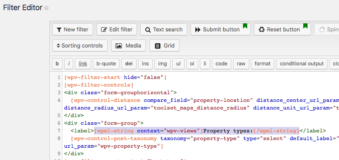Open the Text search button
This screenshot has width=339, height=160.
click(164, 30)
